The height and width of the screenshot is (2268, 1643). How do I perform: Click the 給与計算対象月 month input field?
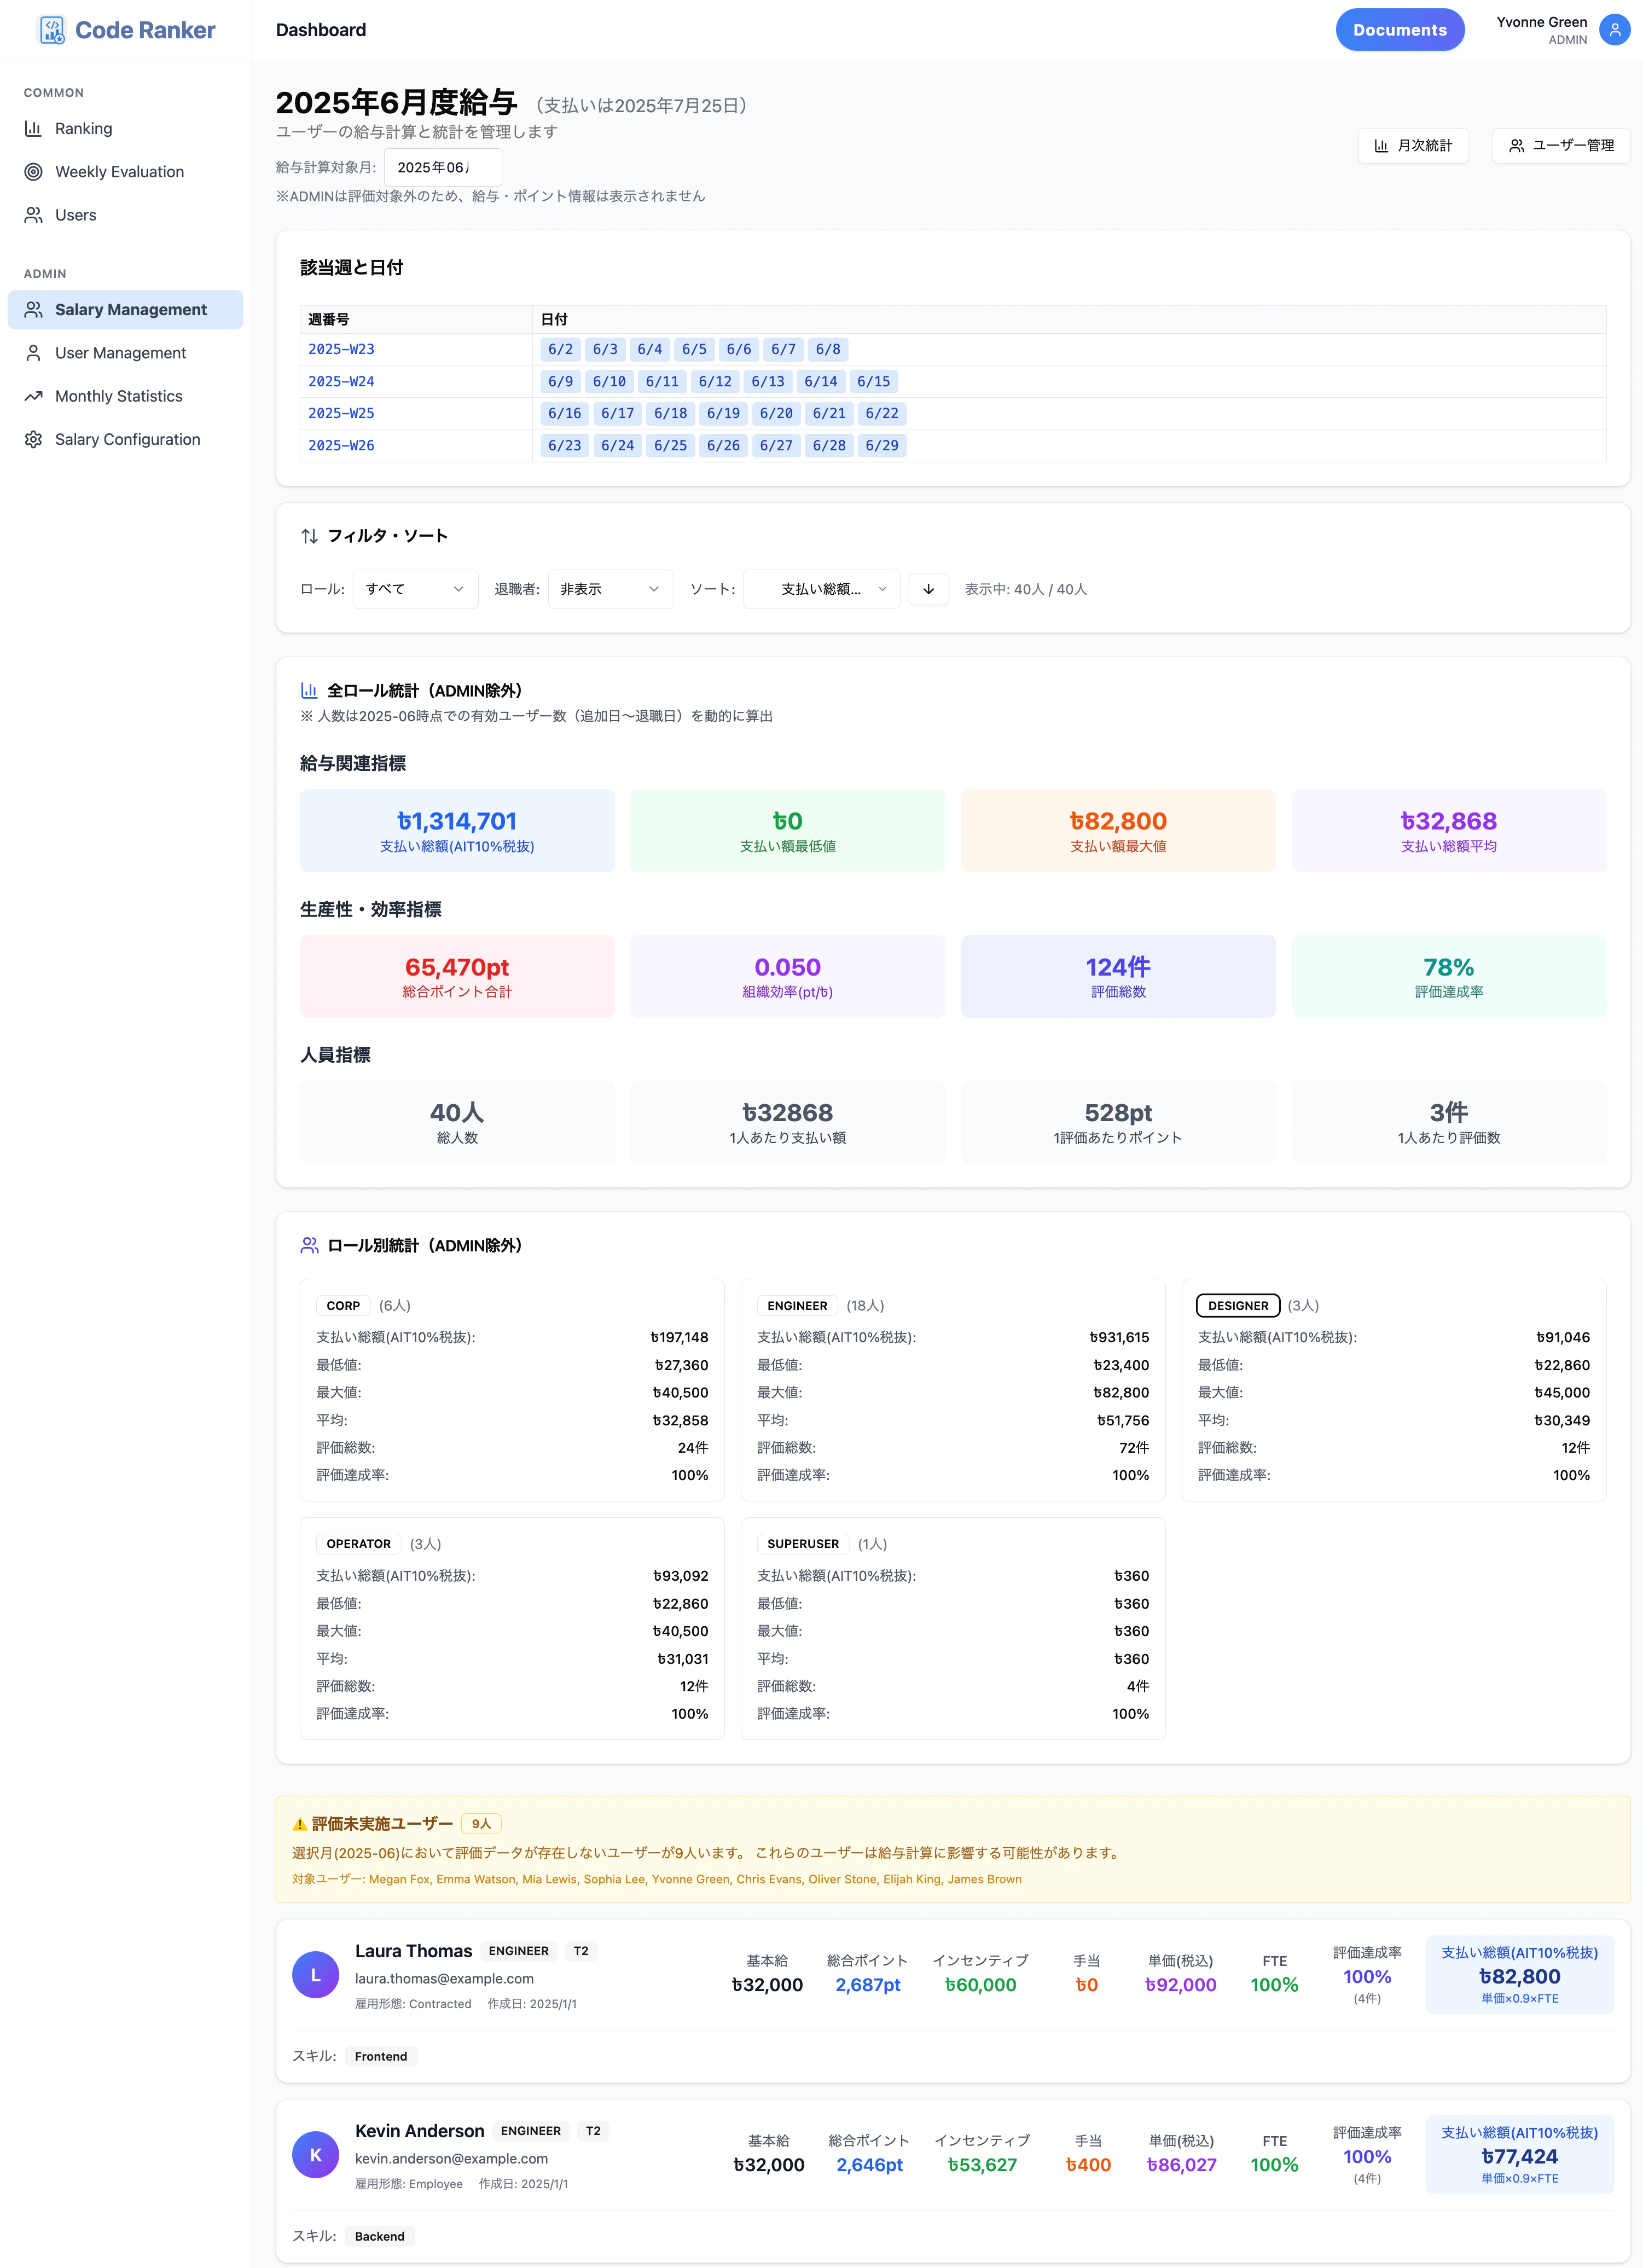coord(443,167)
